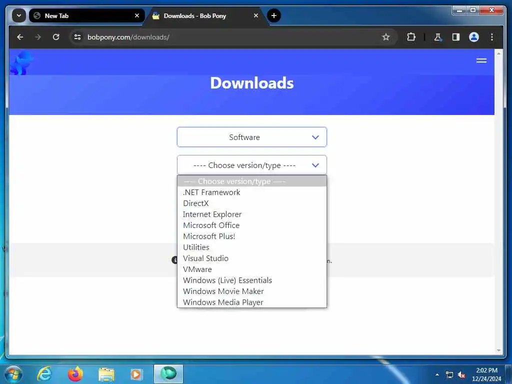Viewport: 512px width, 384px height.
Task: Choose .NET Framework from the list
Action: point(252,192)
